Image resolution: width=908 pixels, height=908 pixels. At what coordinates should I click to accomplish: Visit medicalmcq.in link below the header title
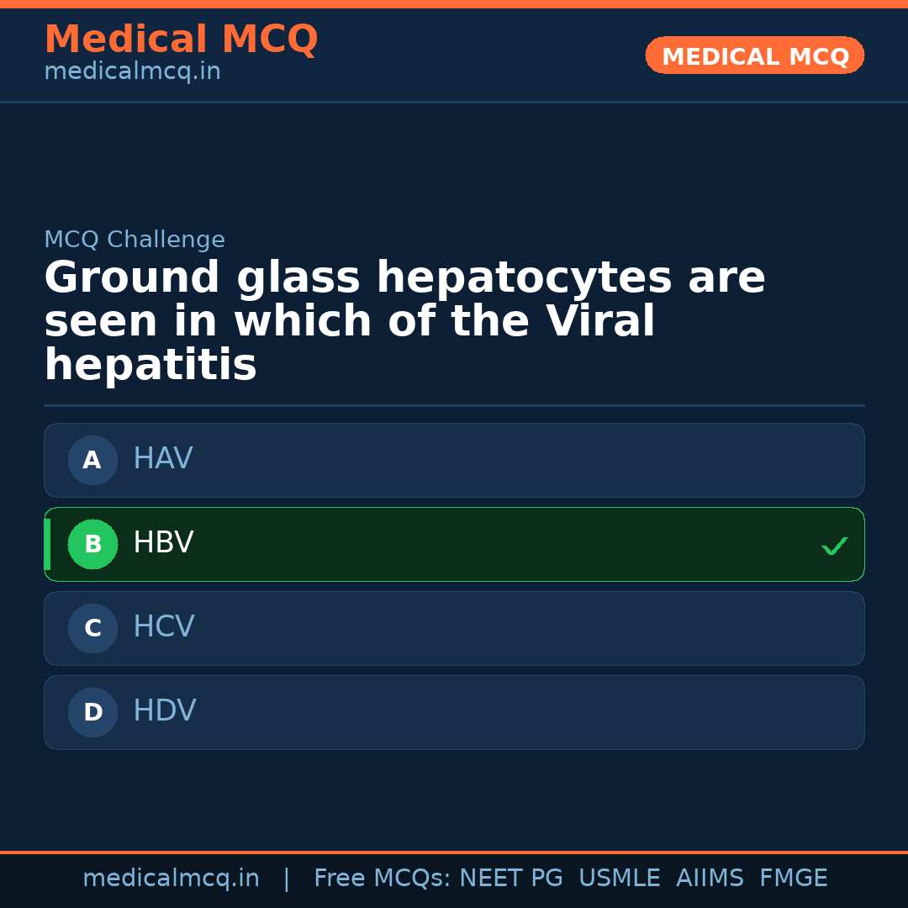[132, 72]
